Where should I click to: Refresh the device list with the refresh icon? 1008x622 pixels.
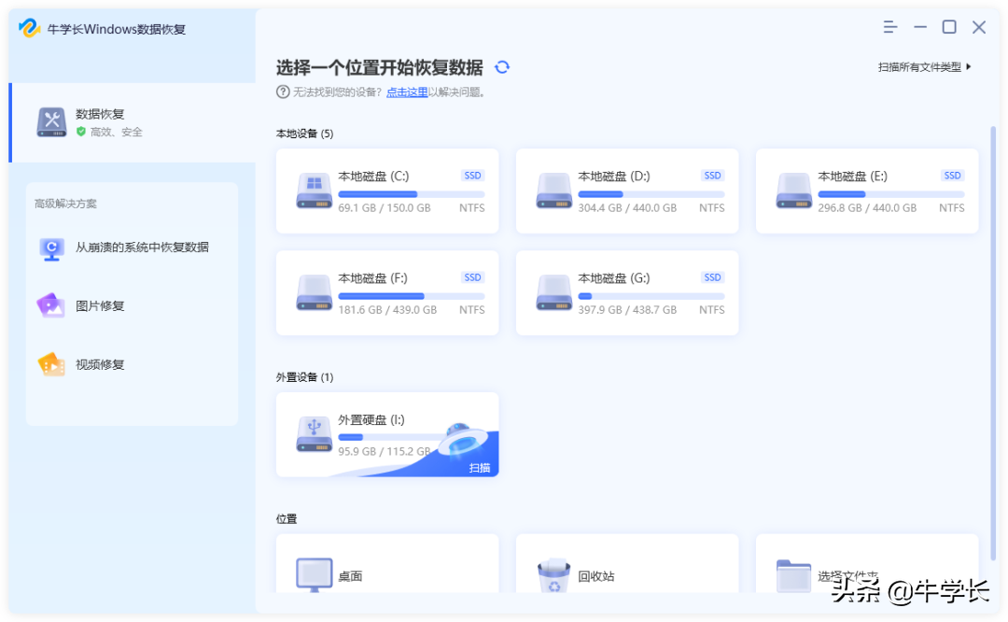tap(502, 67)
